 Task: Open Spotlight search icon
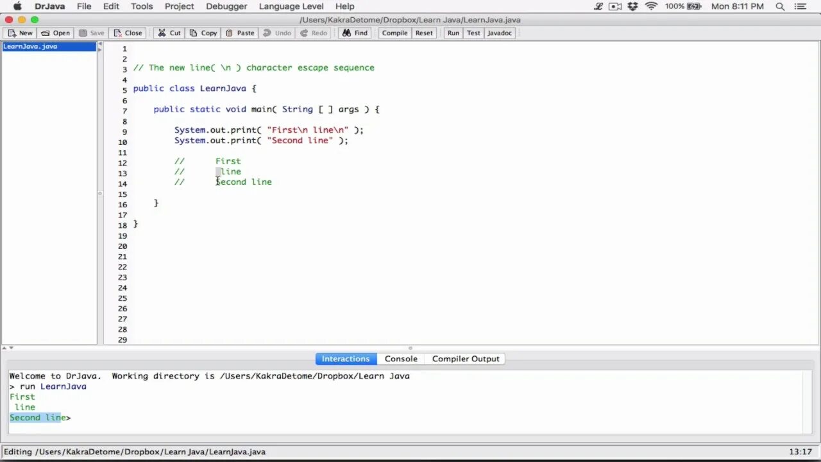point(780,6)
